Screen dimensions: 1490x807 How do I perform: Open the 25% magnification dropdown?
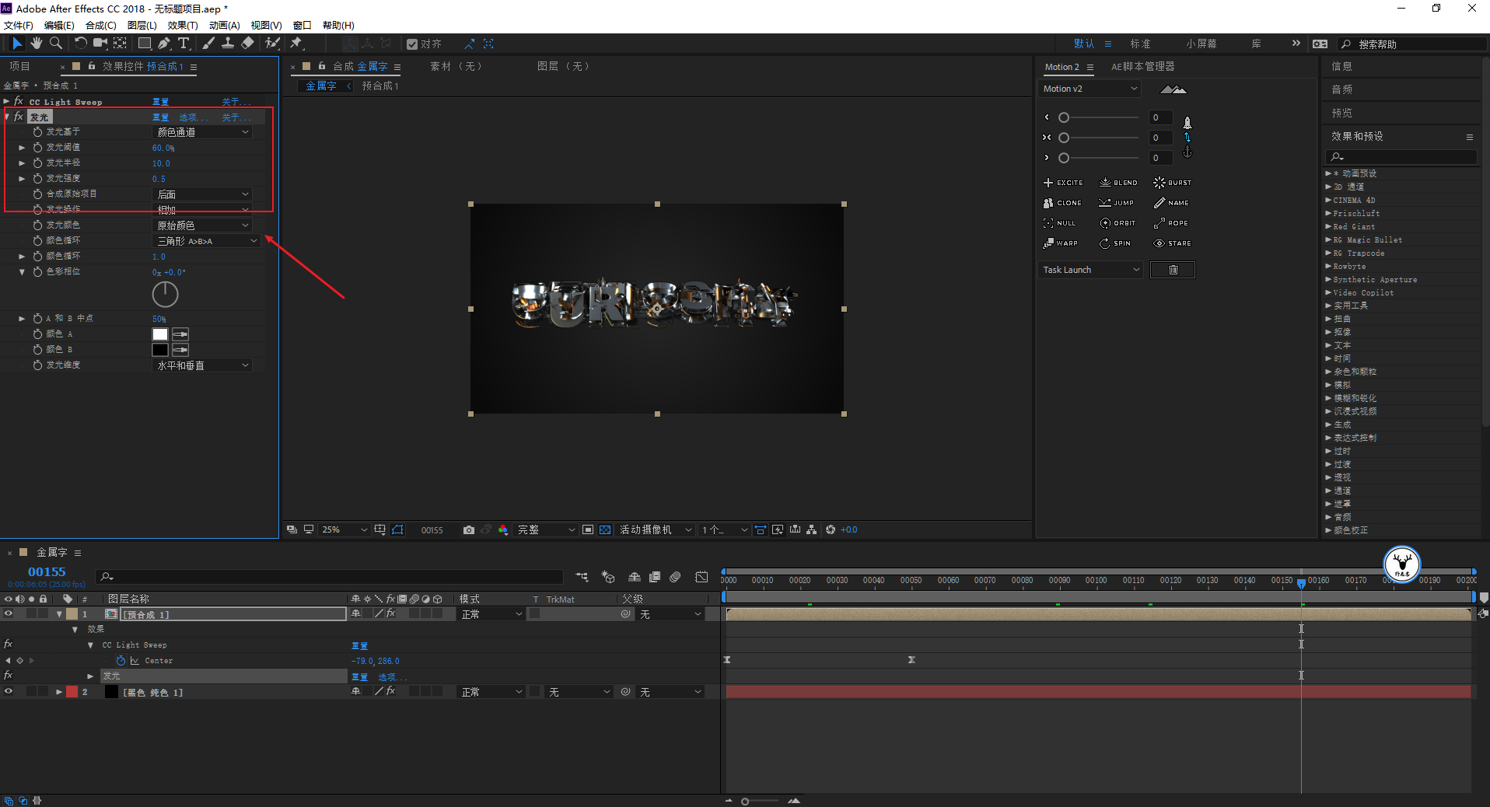[345, 530]
